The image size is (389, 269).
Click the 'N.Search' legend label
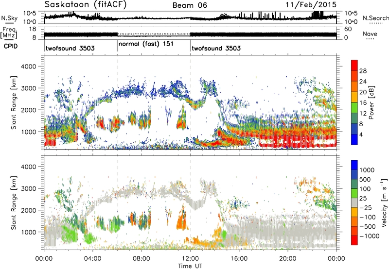[375, 18]
